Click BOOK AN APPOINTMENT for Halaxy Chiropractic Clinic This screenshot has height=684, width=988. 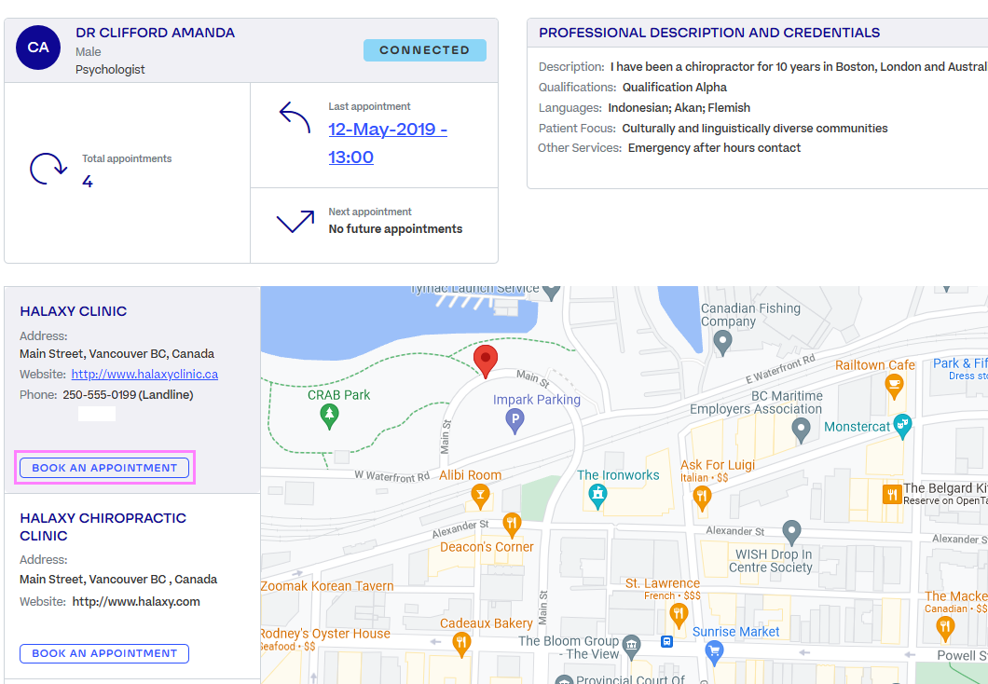[103, 653]
